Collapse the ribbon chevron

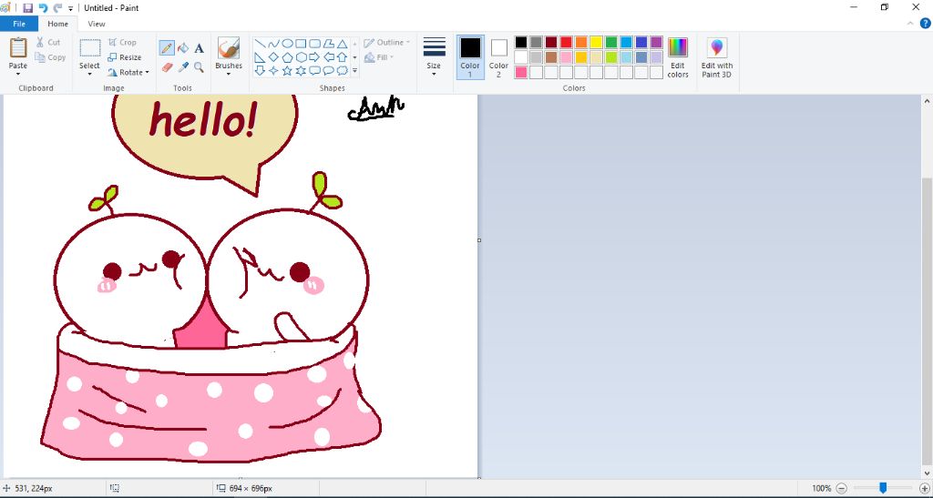coord(910,24)
